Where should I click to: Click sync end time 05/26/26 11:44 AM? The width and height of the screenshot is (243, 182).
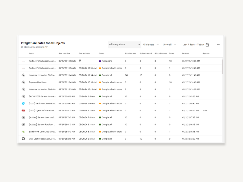pyautogui.click(x=87, y=75)
